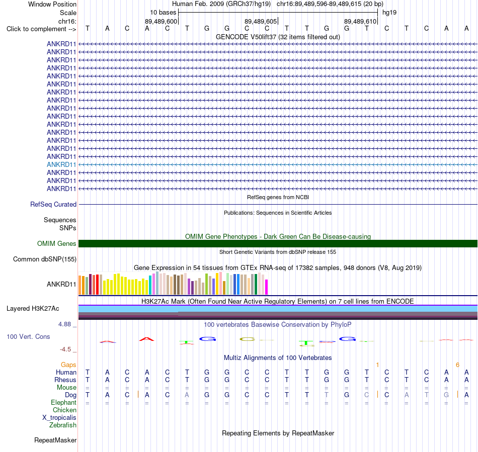Click the yellow bars in GTEx expression chart

126,285
